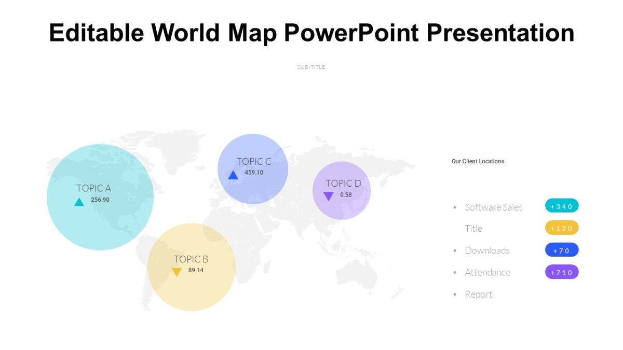Select the purple downward triangle in Topic D
The width and height of the screenshot is (623, 350).
tap(329, 195)
